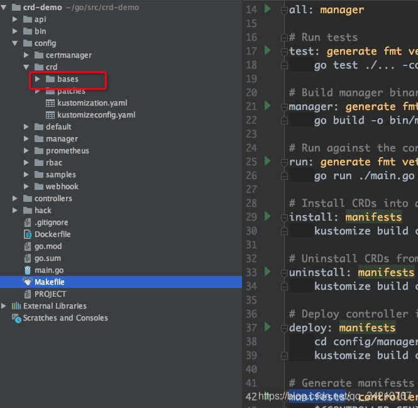Expand the webhook folder arrow
Image resolution: width=418 pixels, height=408 pixels.
26,187
